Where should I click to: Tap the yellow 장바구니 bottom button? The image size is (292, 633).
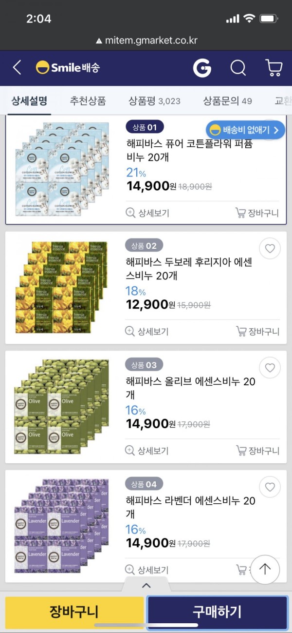click(74, 612)
